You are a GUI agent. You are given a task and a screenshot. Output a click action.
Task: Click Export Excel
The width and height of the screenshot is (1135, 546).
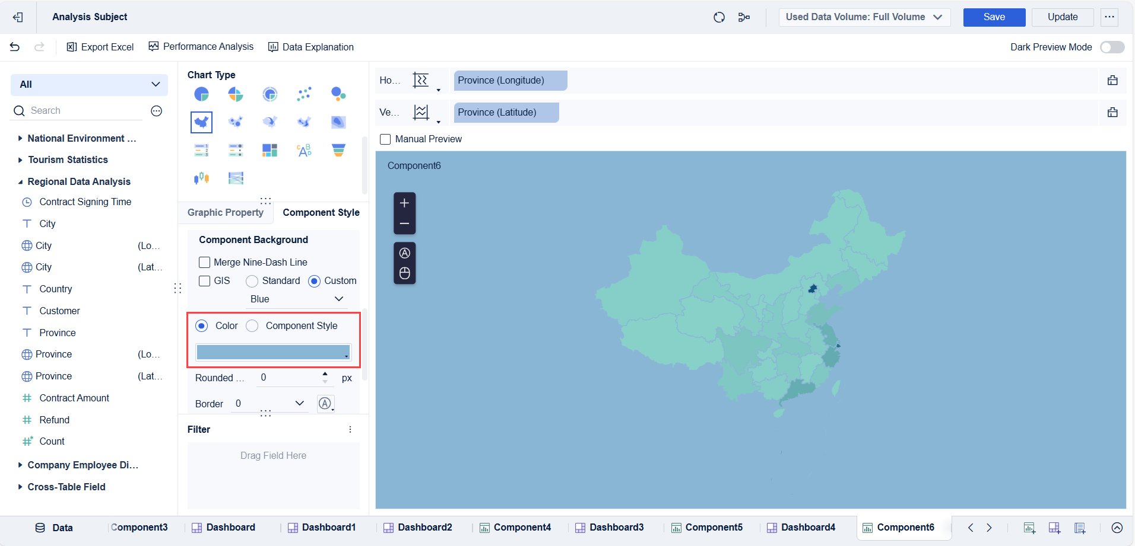tap(100, 47)
